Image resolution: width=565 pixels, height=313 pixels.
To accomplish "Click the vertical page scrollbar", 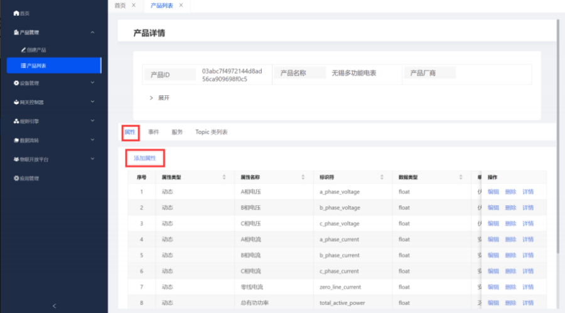I will [558, 136].
